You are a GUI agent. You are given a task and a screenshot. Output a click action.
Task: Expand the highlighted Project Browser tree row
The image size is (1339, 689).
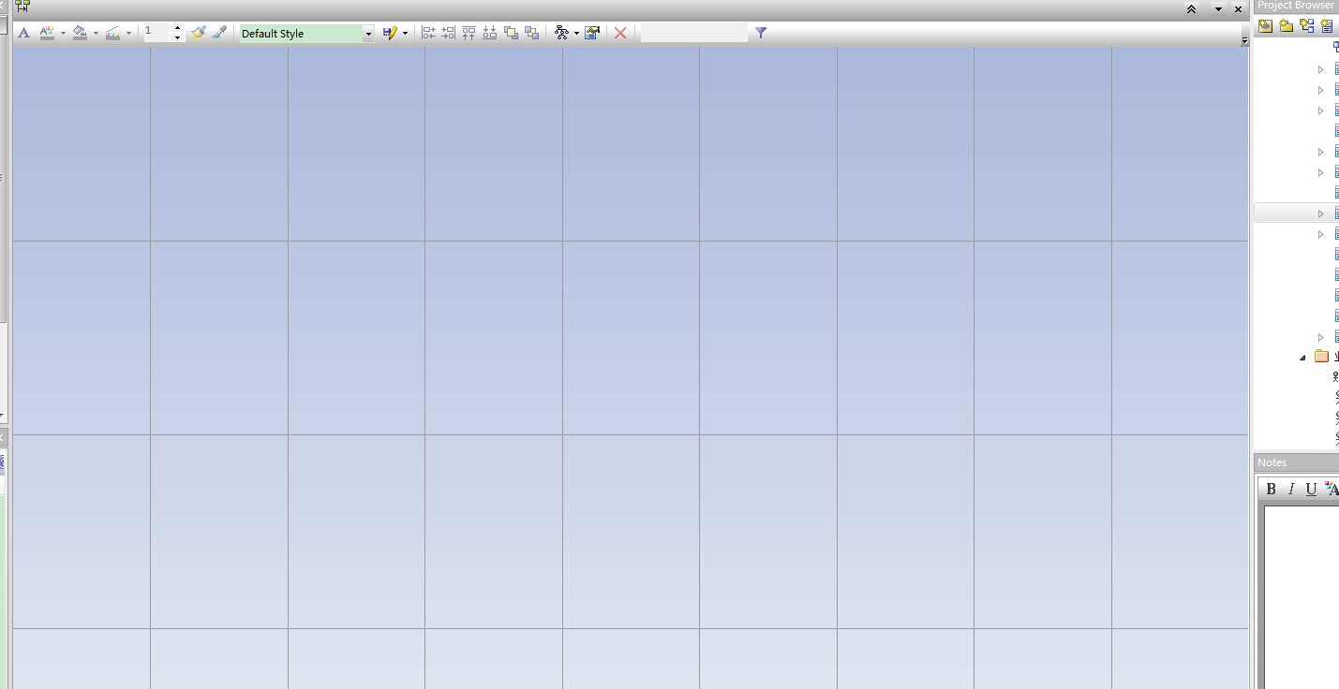click(x=1321, y=213)
